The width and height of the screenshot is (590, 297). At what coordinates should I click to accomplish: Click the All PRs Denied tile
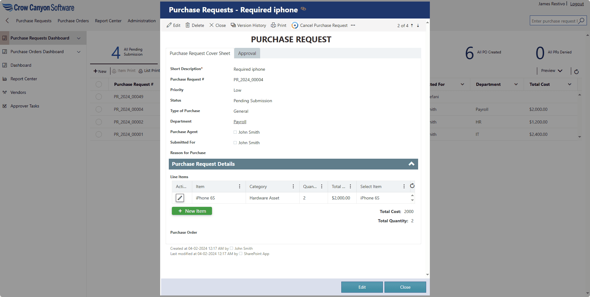pos(554,52)
